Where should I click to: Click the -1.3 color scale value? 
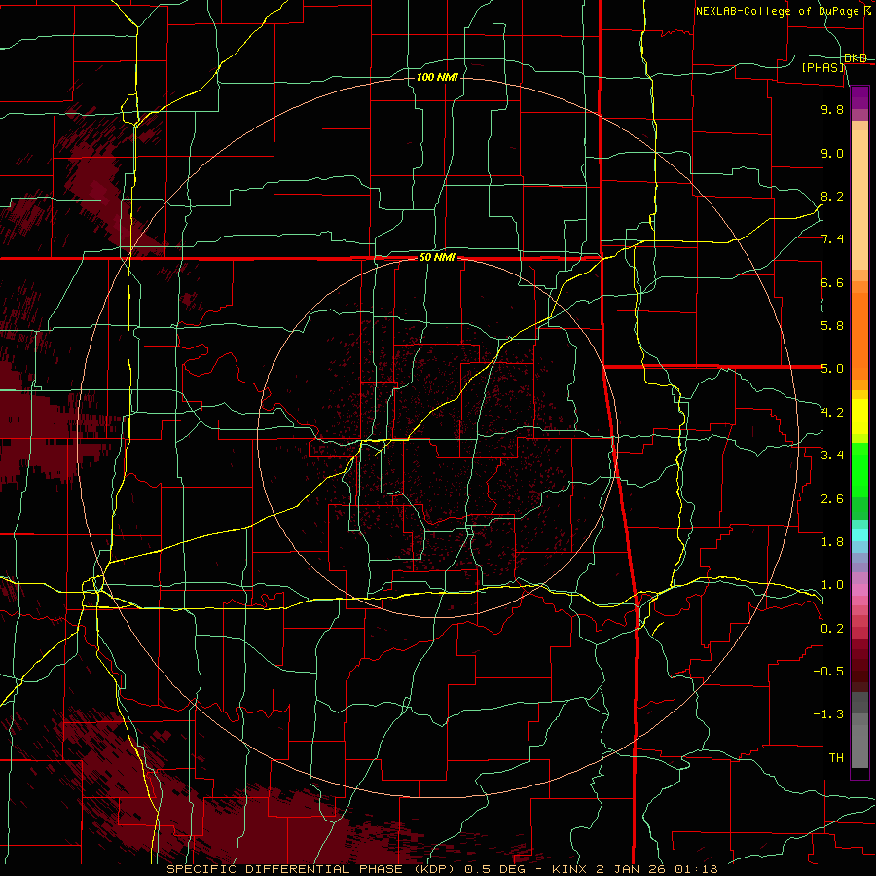point(828,714)
